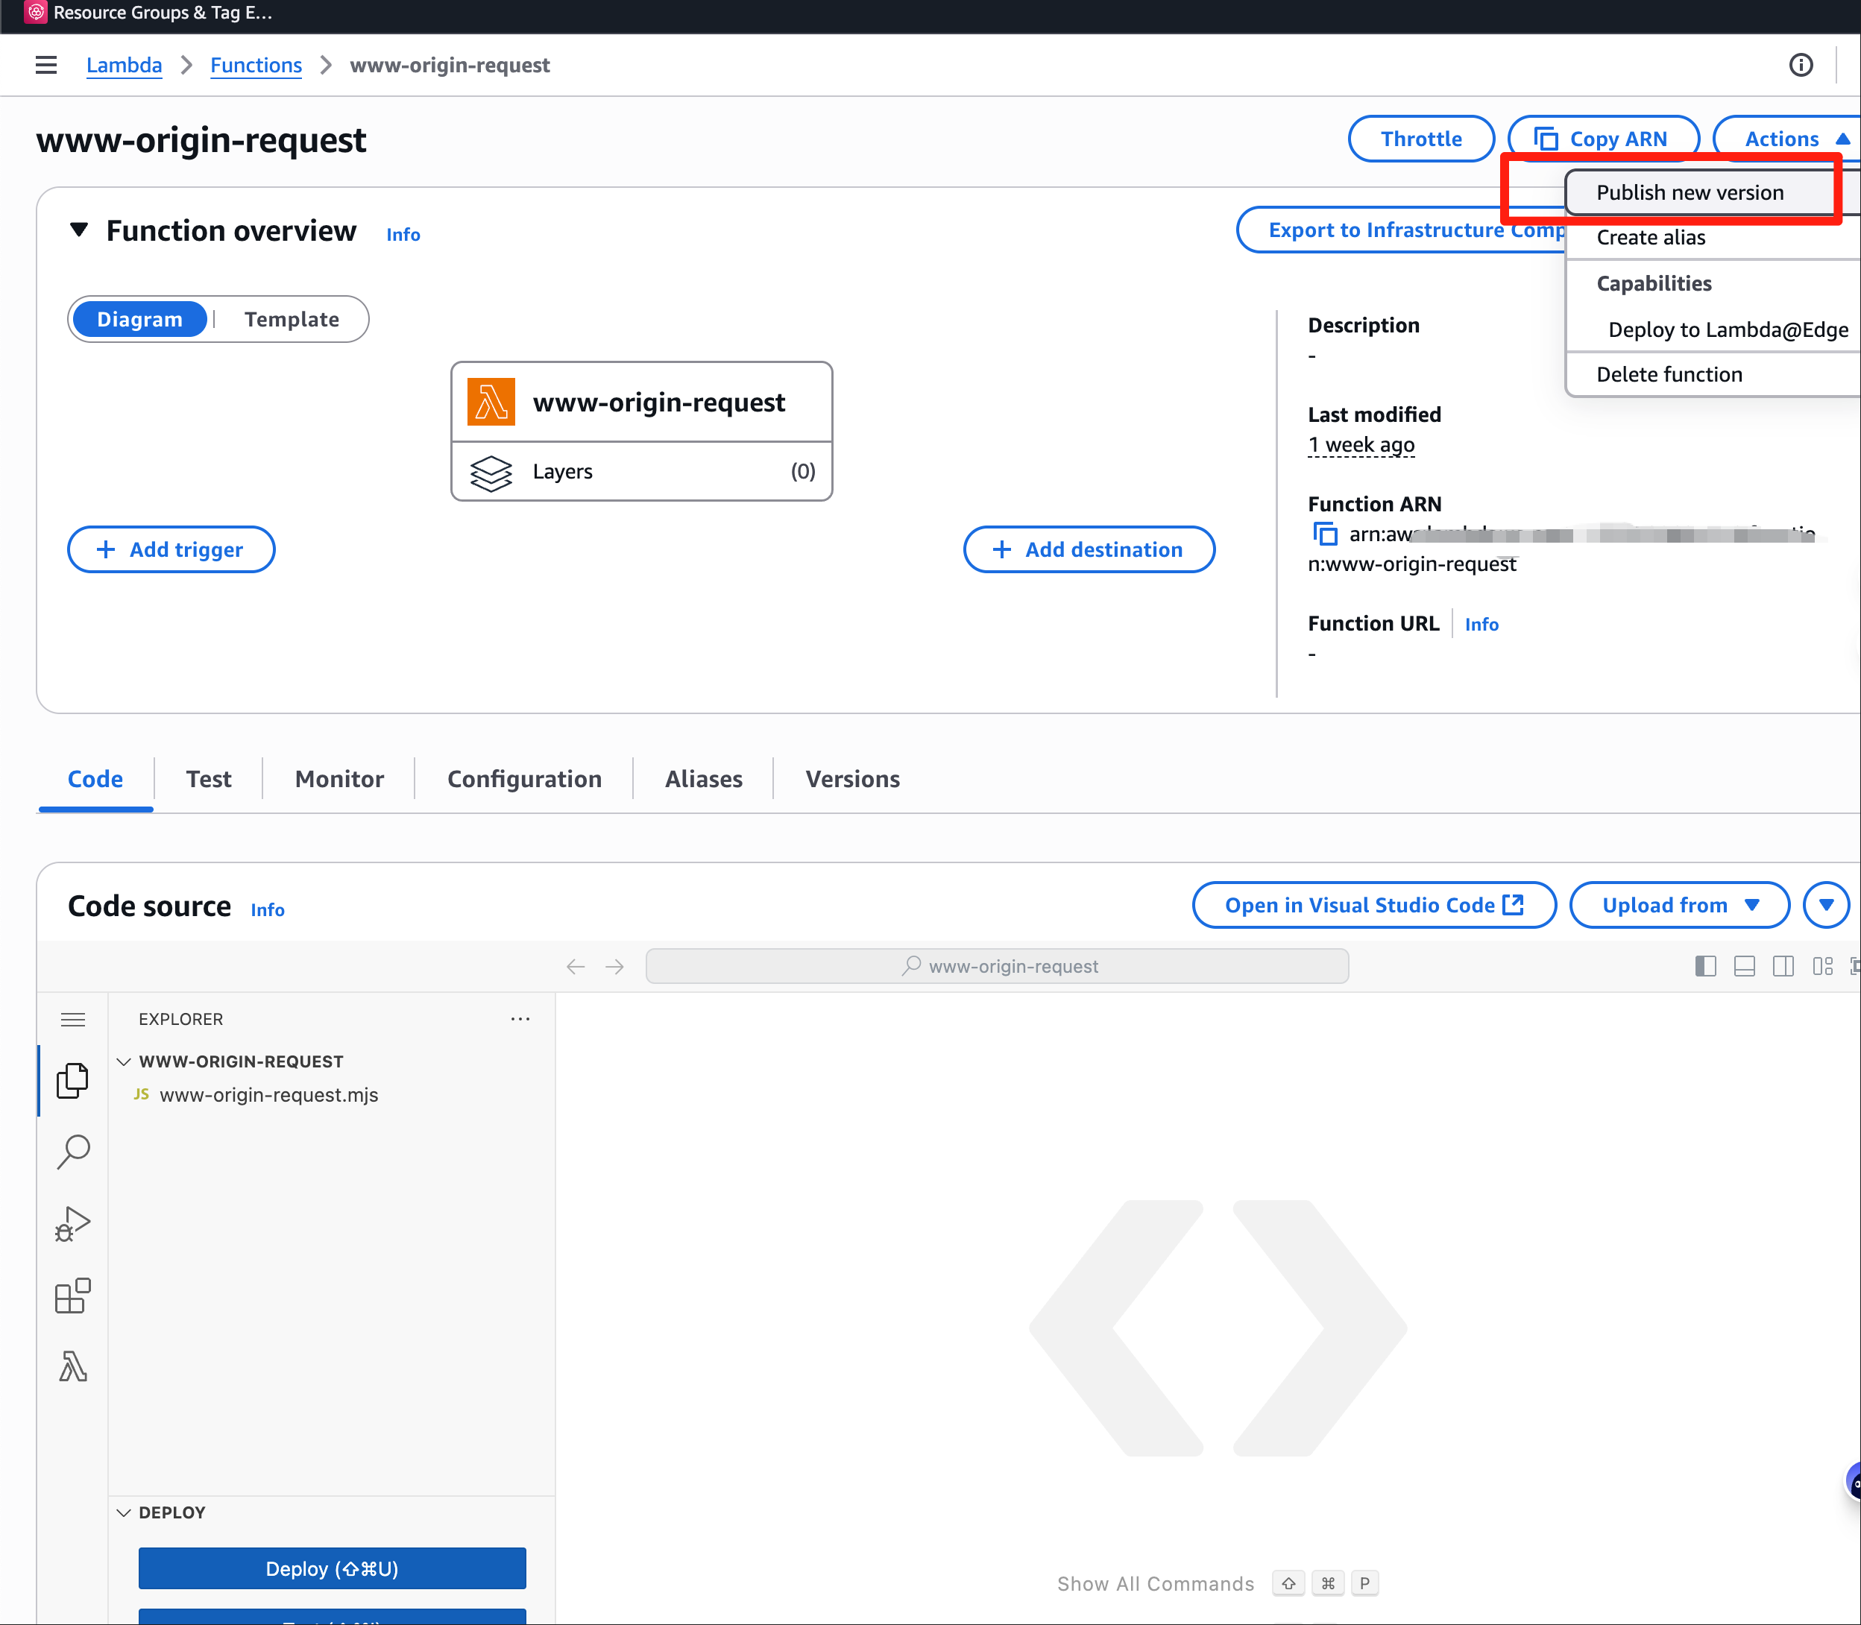Viewport: 1861px width, 1625px height.
Task: Select the Diagram view toggle
Action: (x=139, y=319)
